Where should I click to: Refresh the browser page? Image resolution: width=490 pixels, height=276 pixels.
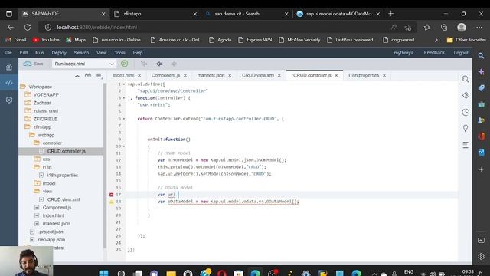28,28
